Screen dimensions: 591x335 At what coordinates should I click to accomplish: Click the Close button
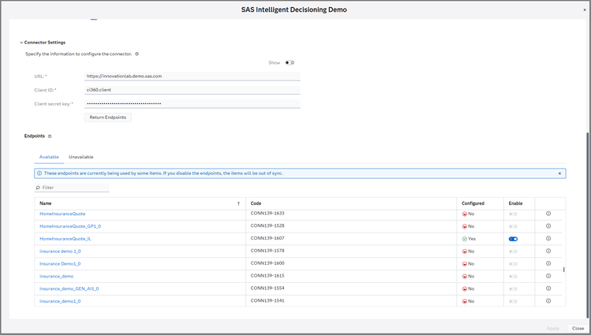(578, 329)
